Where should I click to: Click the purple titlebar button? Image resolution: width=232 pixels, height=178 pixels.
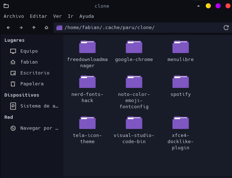point(218,6)
